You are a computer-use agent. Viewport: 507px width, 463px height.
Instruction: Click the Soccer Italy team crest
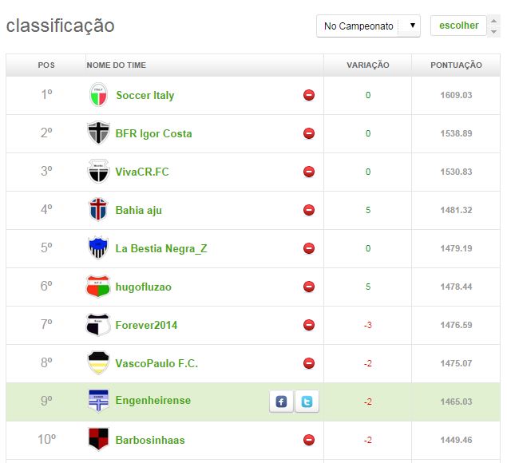click(x=97, y=95)
